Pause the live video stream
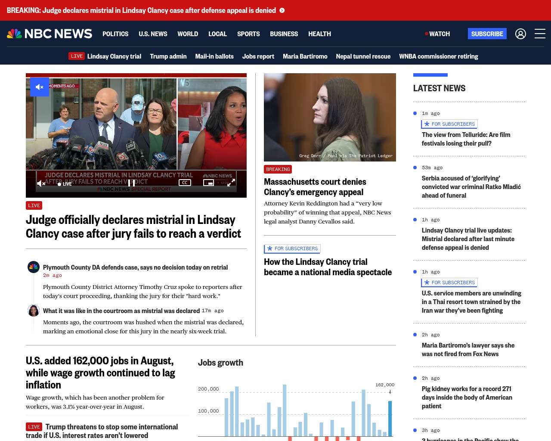Image resolution: width=551 pixels, height=441 pixels. point(132,183)
